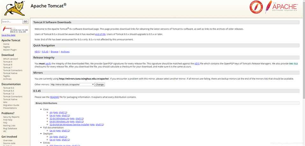Open Tomcat 8.5 documentation link
The image size is (305, 146).
click(9, 91)
